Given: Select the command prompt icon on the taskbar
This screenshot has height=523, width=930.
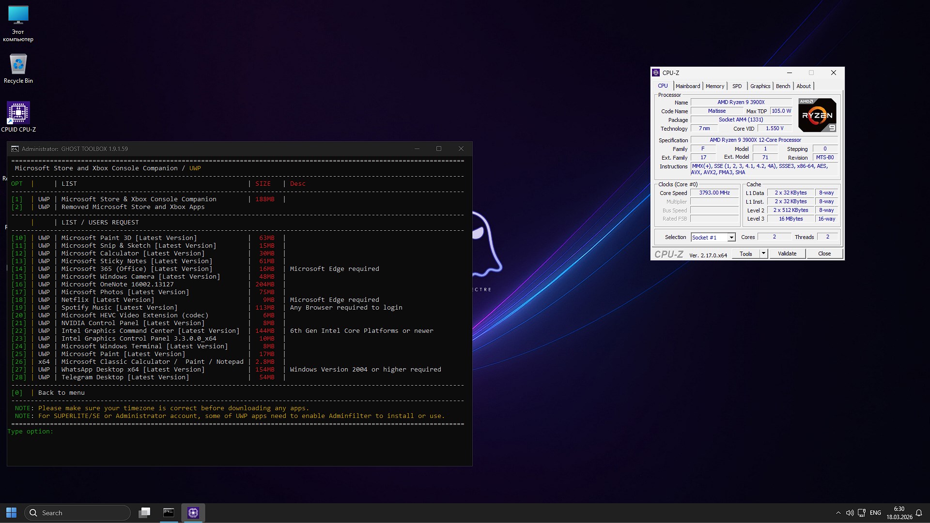Looking at the screenshot, I should coord(169,512).
